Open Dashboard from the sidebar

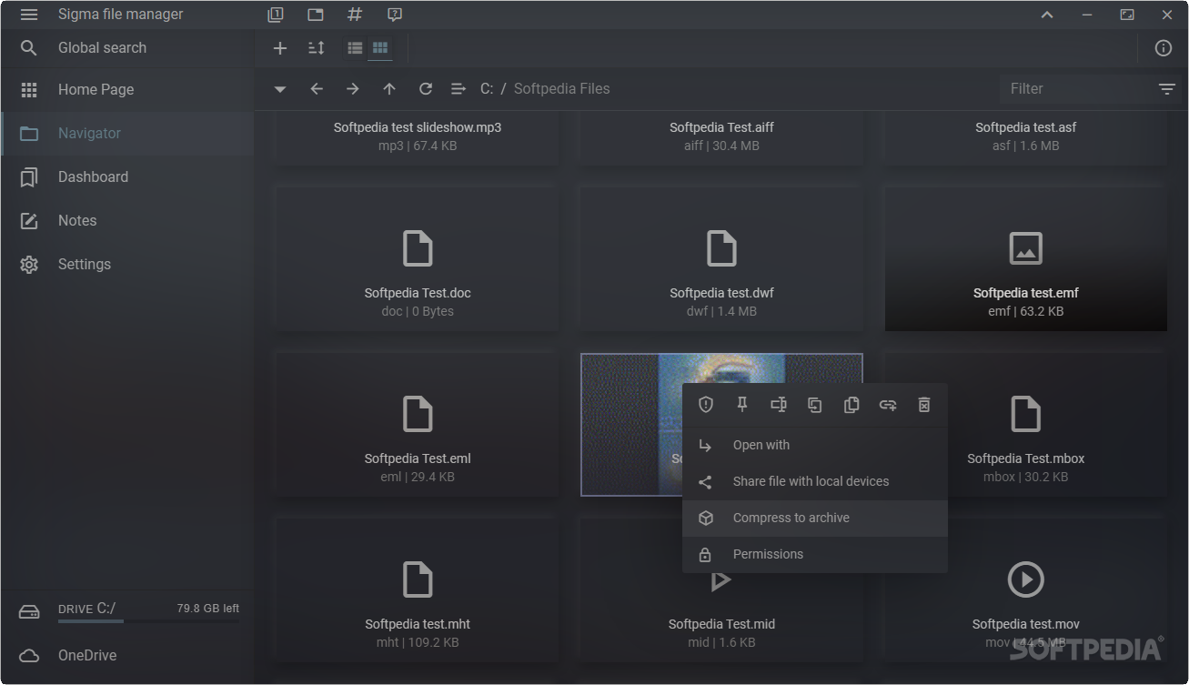click(x=127, y=177)
